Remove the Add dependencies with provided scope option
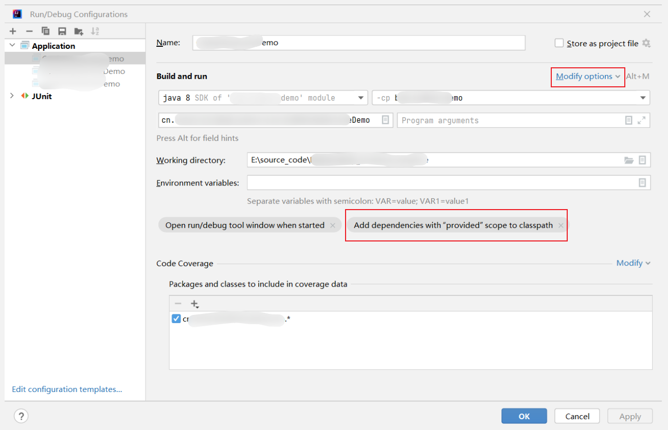This screenshot has width=668, height=430. (x=561, y=226)
